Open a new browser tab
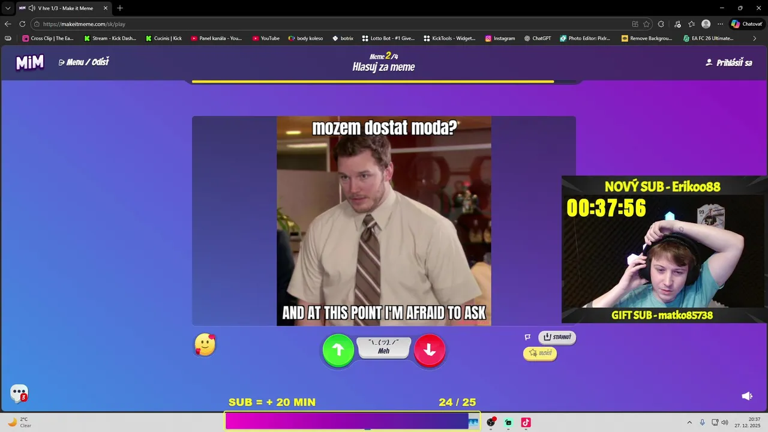The height and width of the screenshot is (432, 768). coord(120,8)
